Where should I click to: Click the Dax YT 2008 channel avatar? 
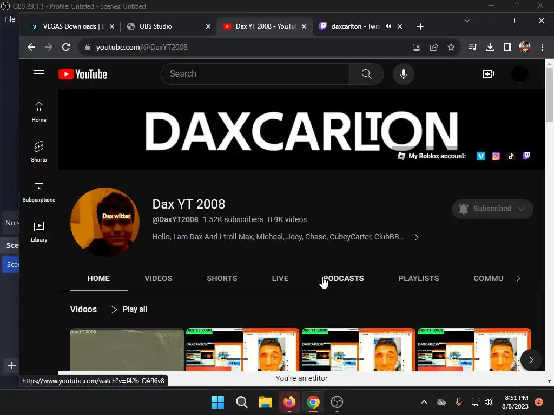(x=104, y=222)
